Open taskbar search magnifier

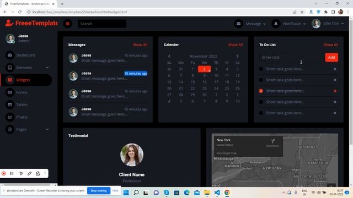(136, 193)
